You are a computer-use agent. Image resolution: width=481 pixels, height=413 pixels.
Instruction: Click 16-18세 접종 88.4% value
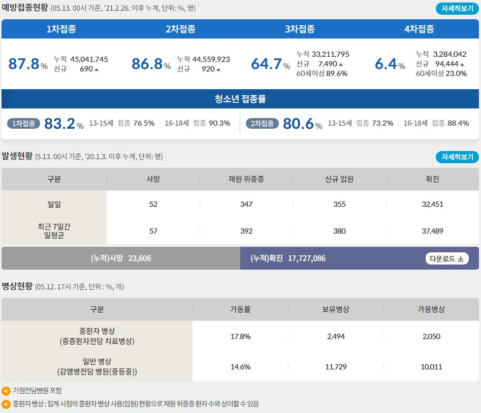click(458, 123)
